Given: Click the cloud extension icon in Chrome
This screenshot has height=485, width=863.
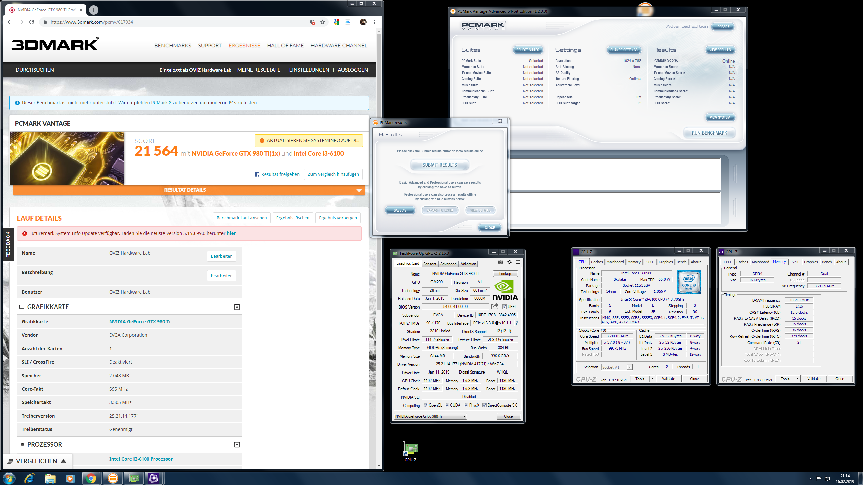Looking at the screenshot, I should [348, 22].
